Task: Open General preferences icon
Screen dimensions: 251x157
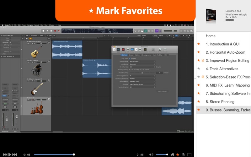Action: [114, 50]
